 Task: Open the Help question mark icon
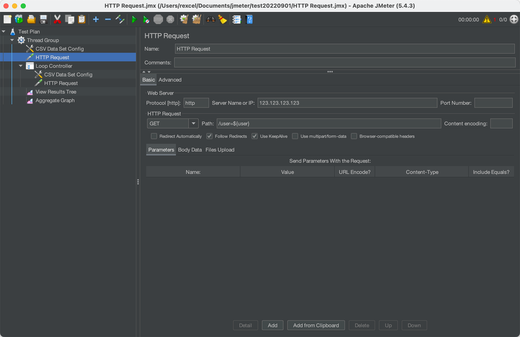(249, 19)
